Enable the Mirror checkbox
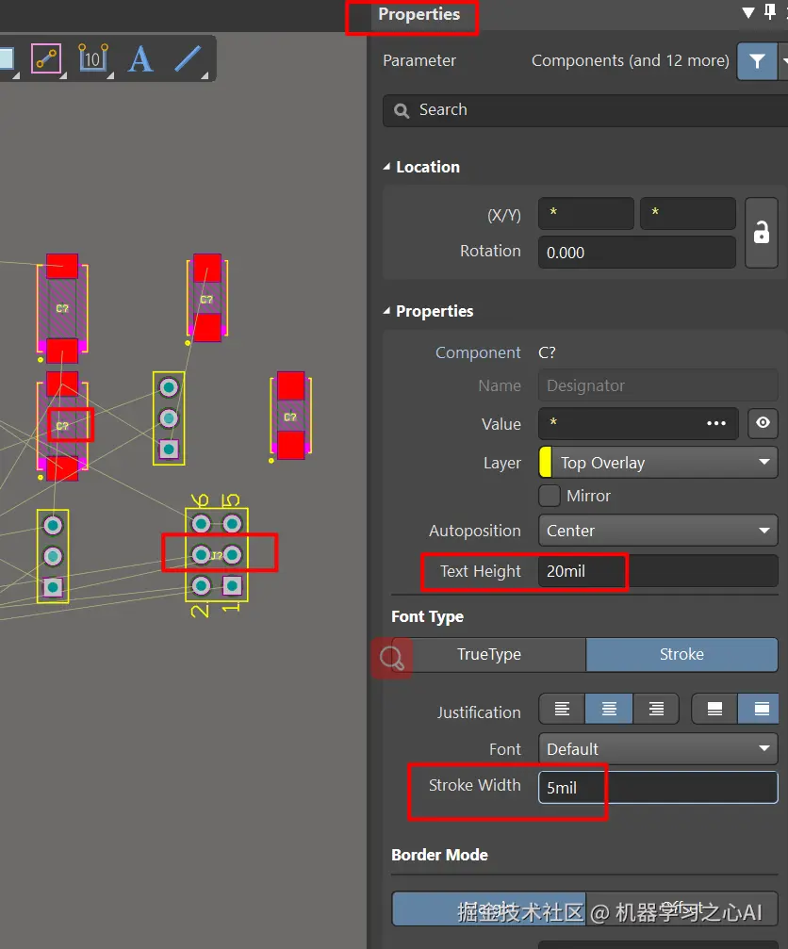788x949 pixels. coord(550,496)
